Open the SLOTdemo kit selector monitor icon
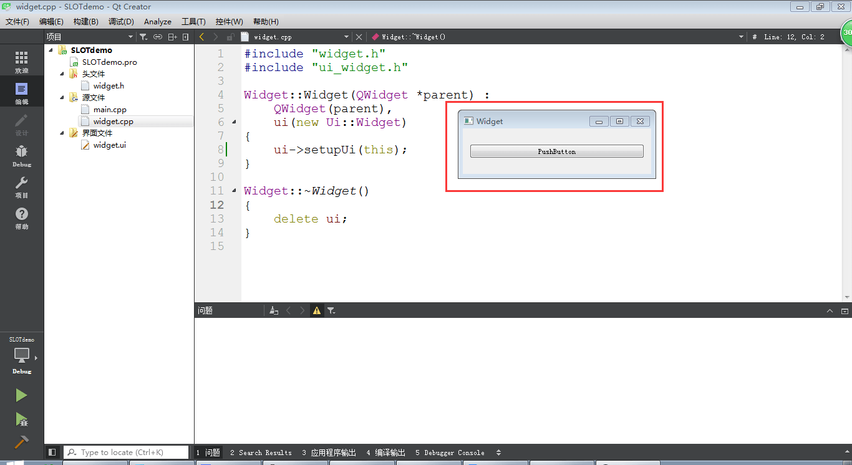This screenshot has height=465, width=852. click(22, 356)
